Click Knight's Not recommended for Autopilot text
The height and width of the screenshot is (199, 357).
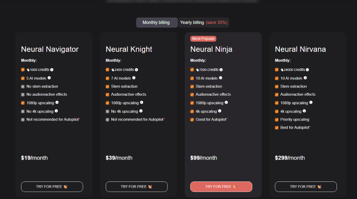138,119
